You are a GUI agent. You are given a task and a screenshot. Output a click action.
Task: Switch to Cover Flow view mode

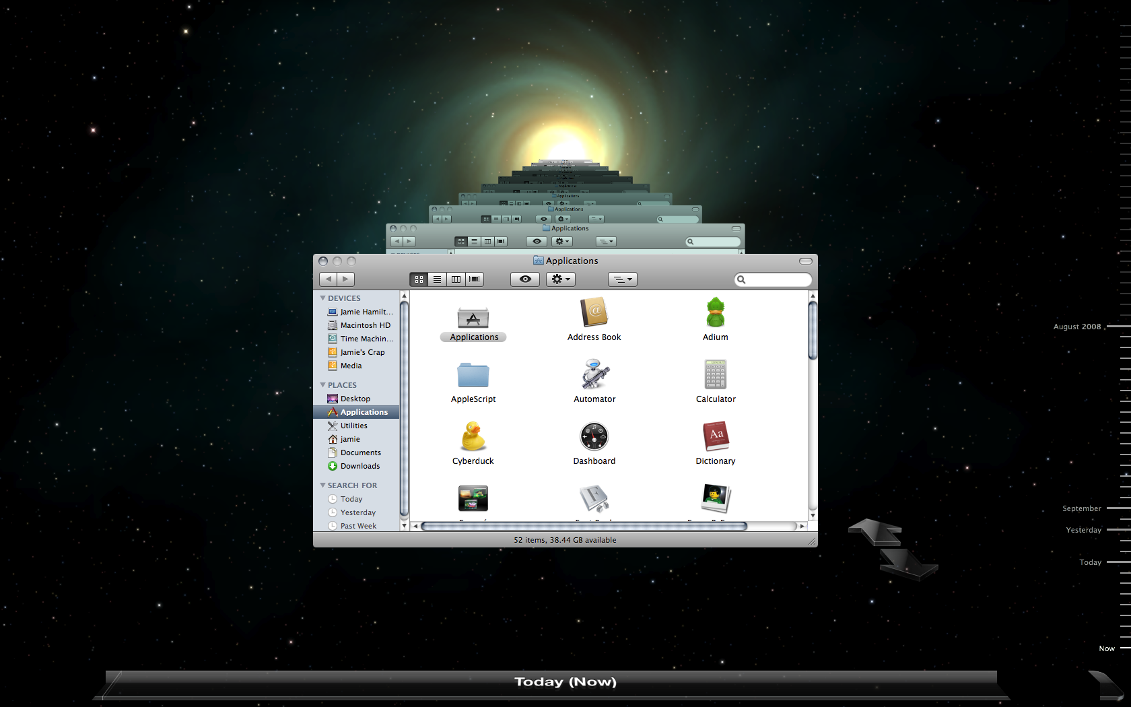pos(475,279)
